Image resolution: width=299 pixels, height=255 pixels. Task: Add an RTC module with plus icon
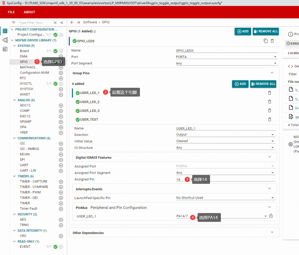(x=61, y=78)
